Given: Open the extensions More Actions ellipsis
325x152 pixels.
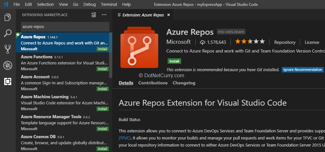Looking at the screenshot, I should 104,15.
